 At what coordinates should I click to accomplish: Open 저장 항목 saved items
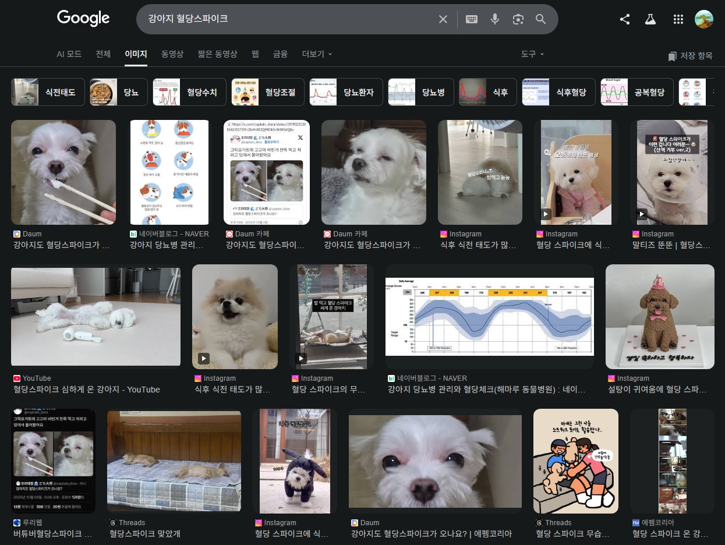(690, 56)
